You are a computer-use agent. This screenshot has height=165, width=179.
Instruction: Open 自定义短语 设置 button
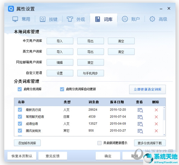click(60, 73)
